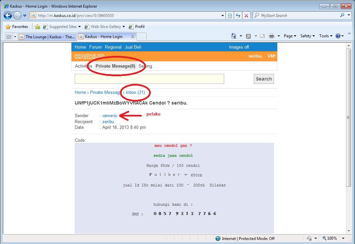Click Add to Favorites Bar star icon
The height and width of the screenshot is (244, 355).
38,27
